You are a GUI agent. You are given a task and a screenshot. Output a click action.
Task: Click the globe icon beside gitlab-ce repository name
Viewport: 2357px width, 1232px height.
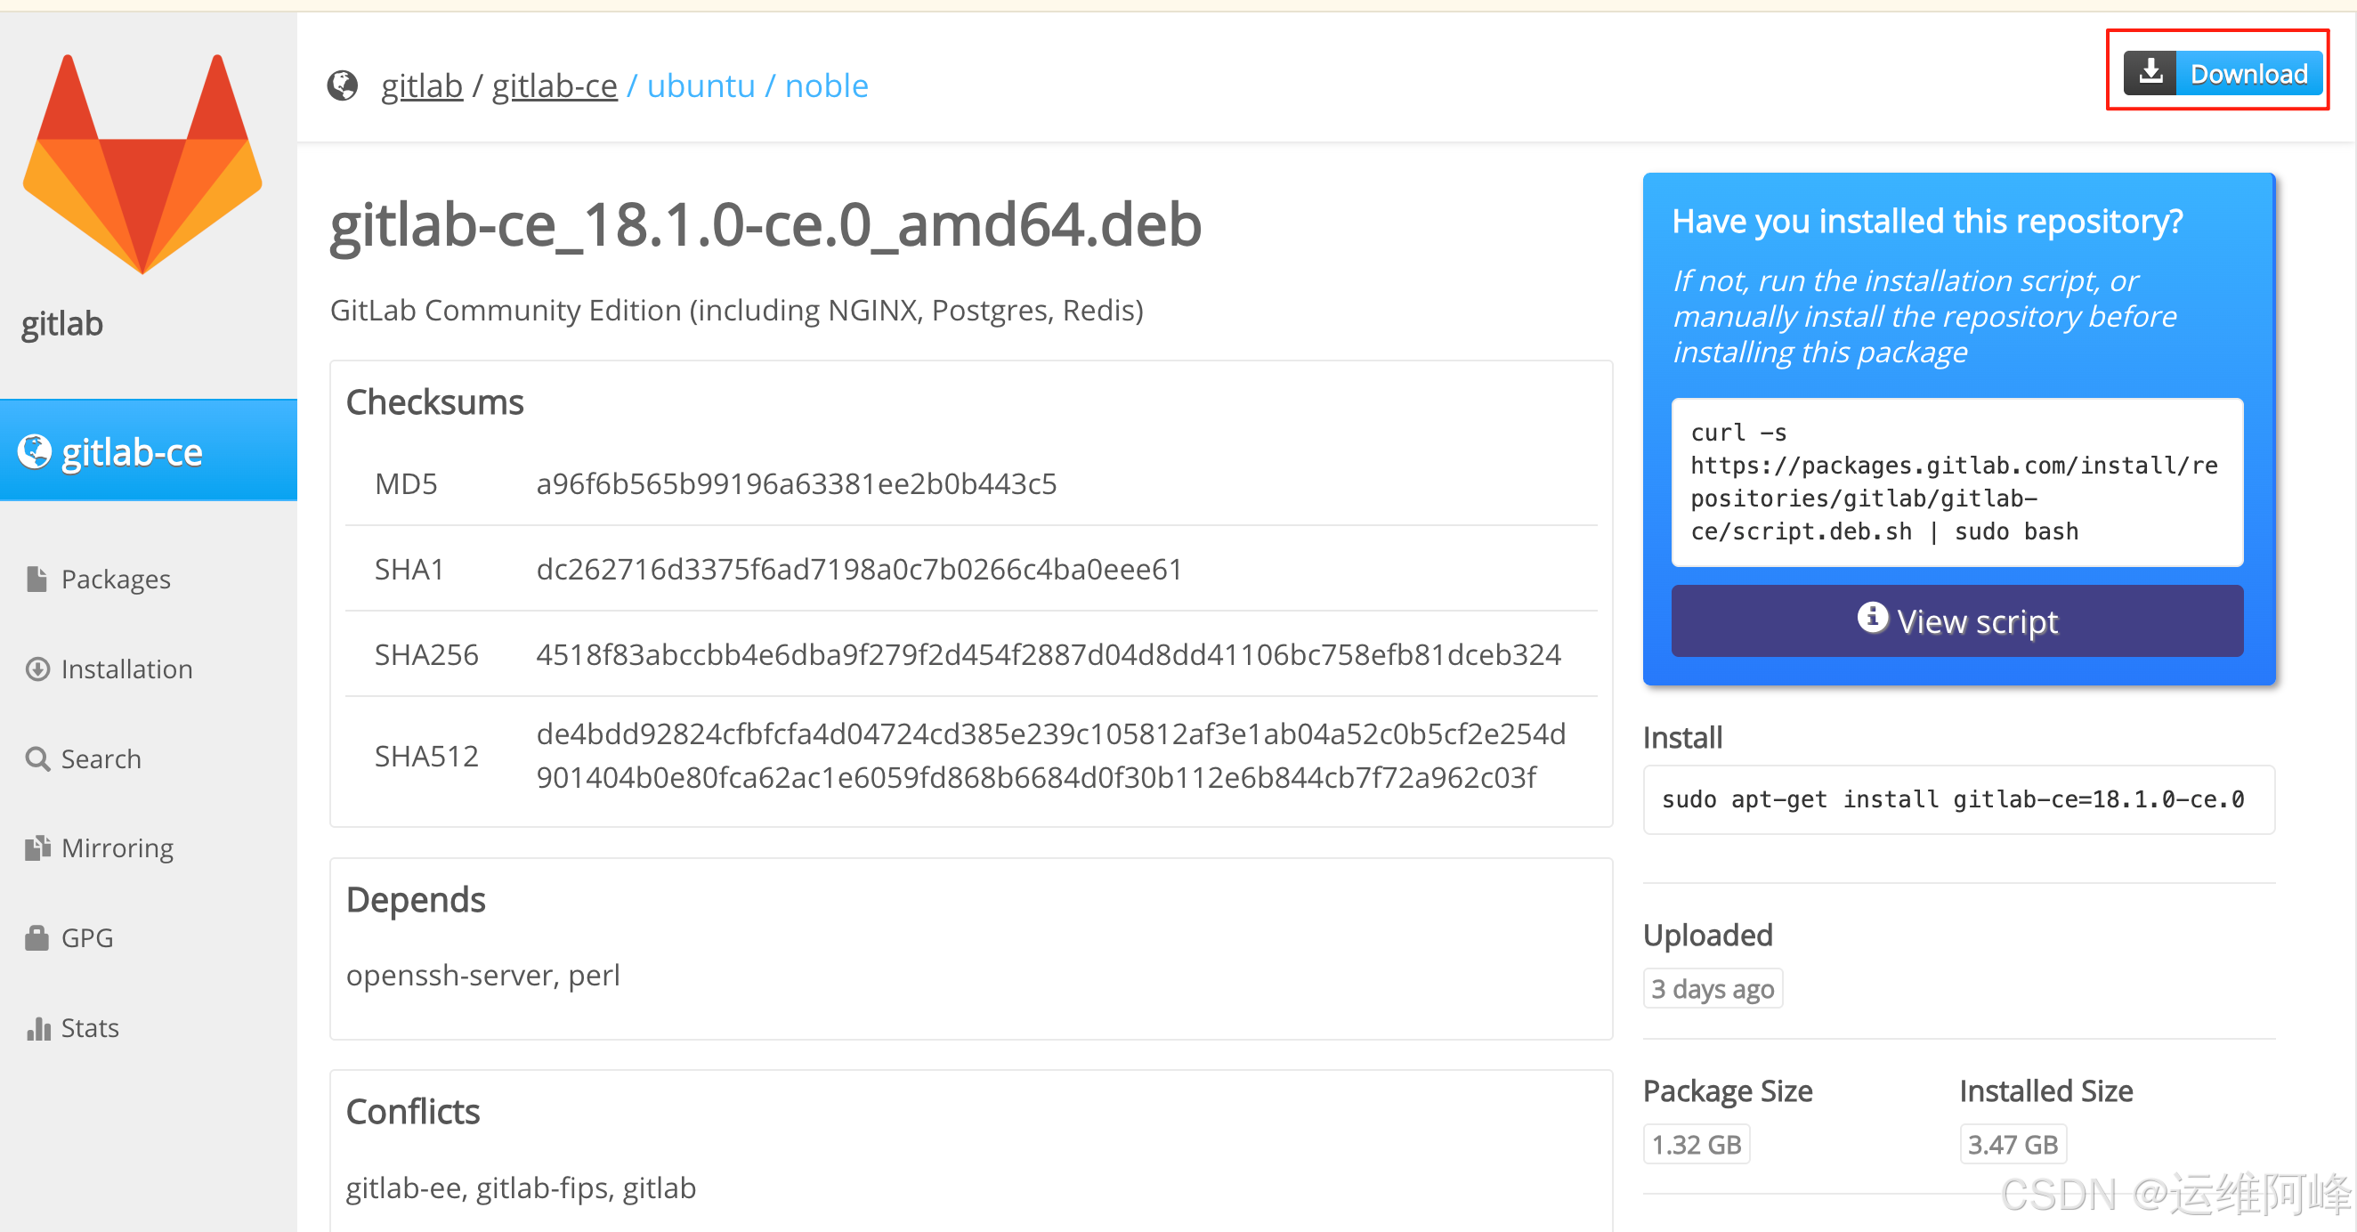pyautogui.click(x=34, y=450)
